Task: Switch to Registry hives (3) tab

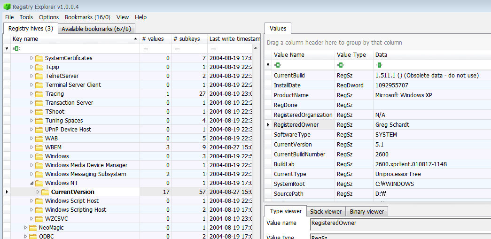Action: click(x=31, y=29)
